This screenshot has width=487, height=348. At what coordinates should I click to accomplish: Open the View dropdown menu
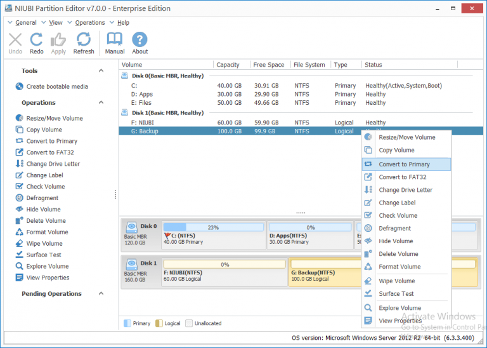pos(52,23)
